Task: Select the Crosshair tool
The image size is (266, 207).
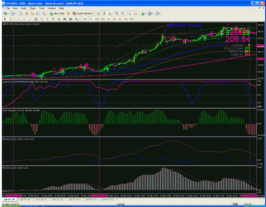Action: pos(11,19)
